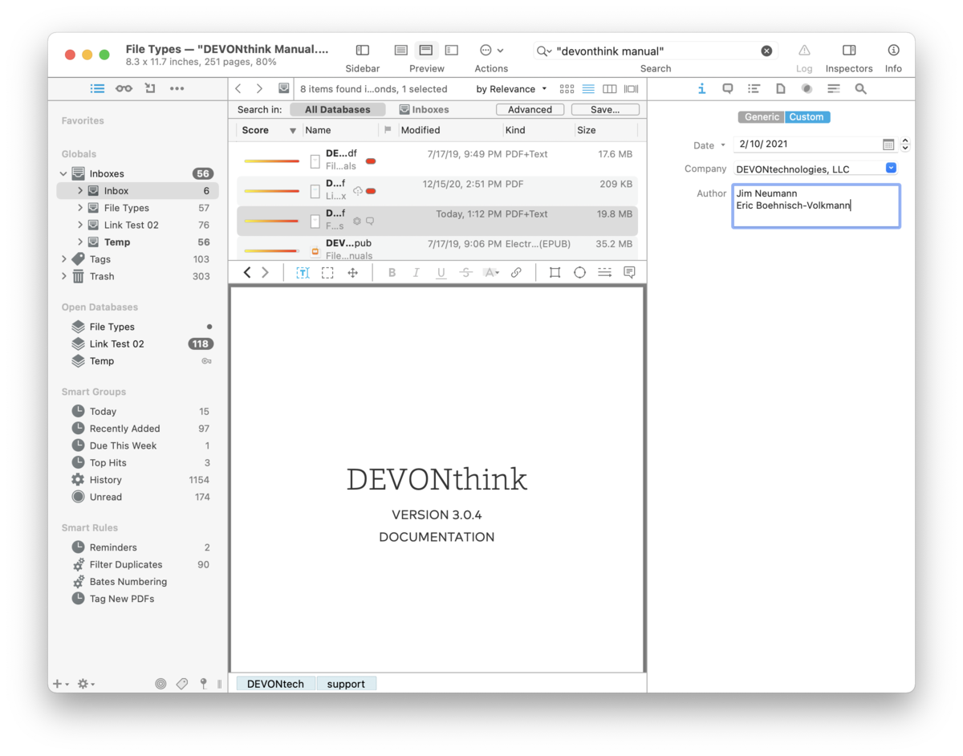Select the no-preview layout button
This screenshot has height=756, width=963.
coord(401,51)
